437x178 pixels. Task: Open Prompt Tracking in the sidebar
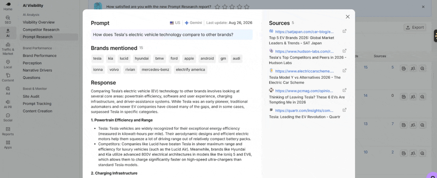pos(37,103)
